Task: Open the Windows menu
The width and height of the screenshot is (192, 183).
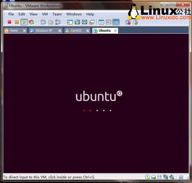Action: [74, 14]
